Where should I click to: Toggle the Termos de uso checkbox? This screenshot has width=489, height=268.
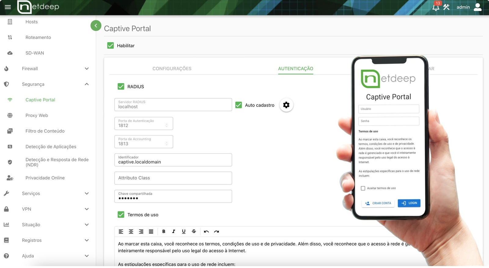[121, 215]
